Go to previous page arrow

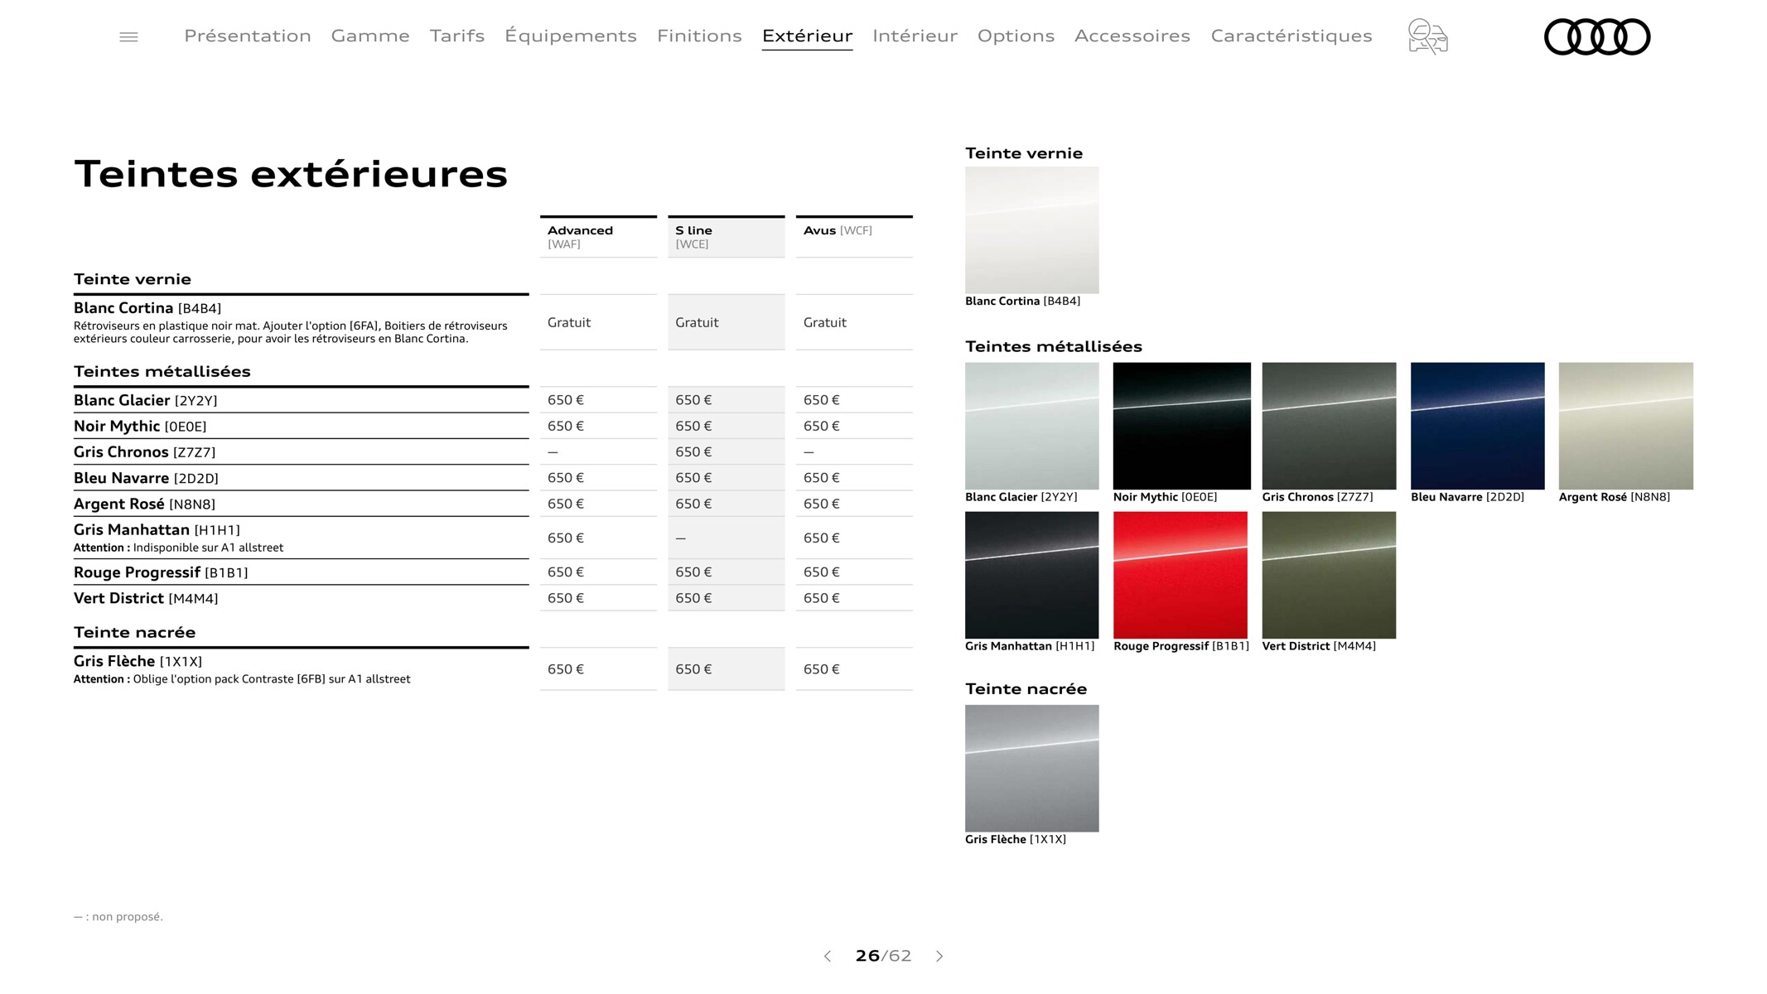click(x=828, y=956)
